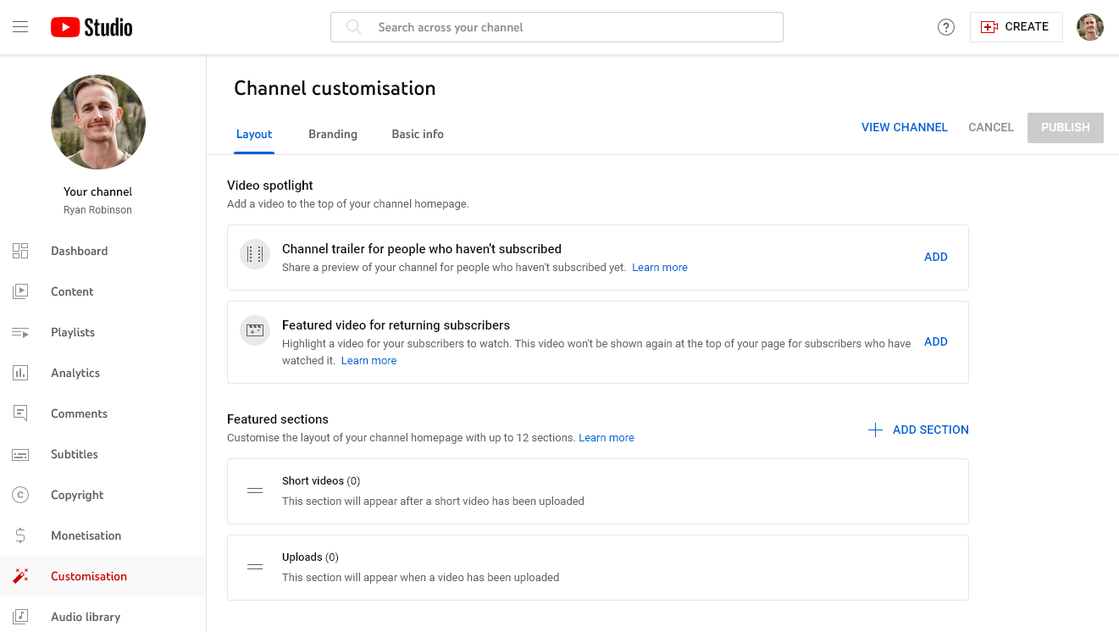Click the Comments icon in sidebar
Image resolution: width=1119 pixels, height=632 pixels.
coord(20,413)
